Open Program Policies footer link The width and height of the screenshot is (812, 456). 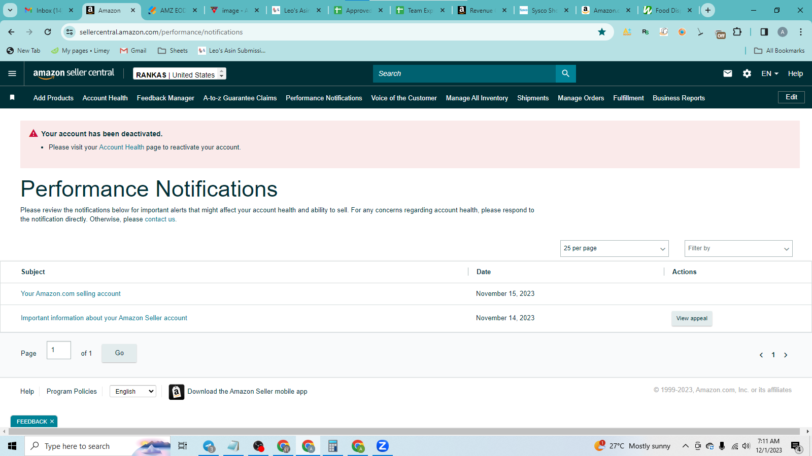click(x=72, y=392)
